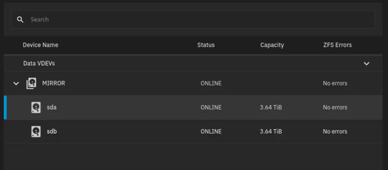This screenshot has width=388, height=170.
Task: Click the Status column header
Action: (x=206, y=45)
